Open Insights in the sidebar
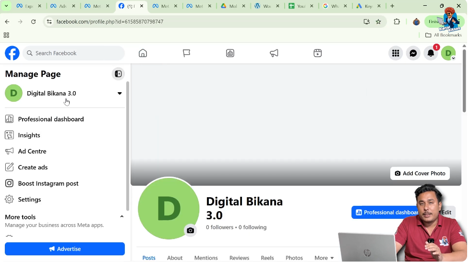470x262 pixels. 29,135
